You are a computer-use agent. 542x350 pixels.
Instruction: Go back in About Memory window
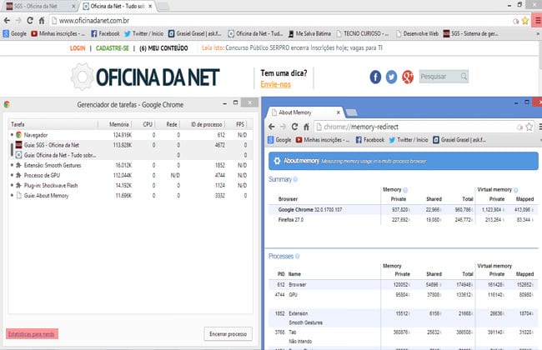pos(272,127)
